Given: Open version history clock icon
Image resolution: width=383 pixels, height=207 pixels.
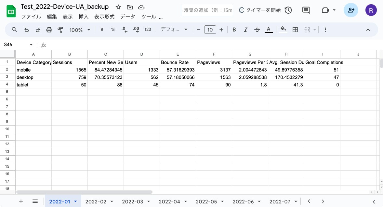Looking at the screenshot, I should pos(288,10).
